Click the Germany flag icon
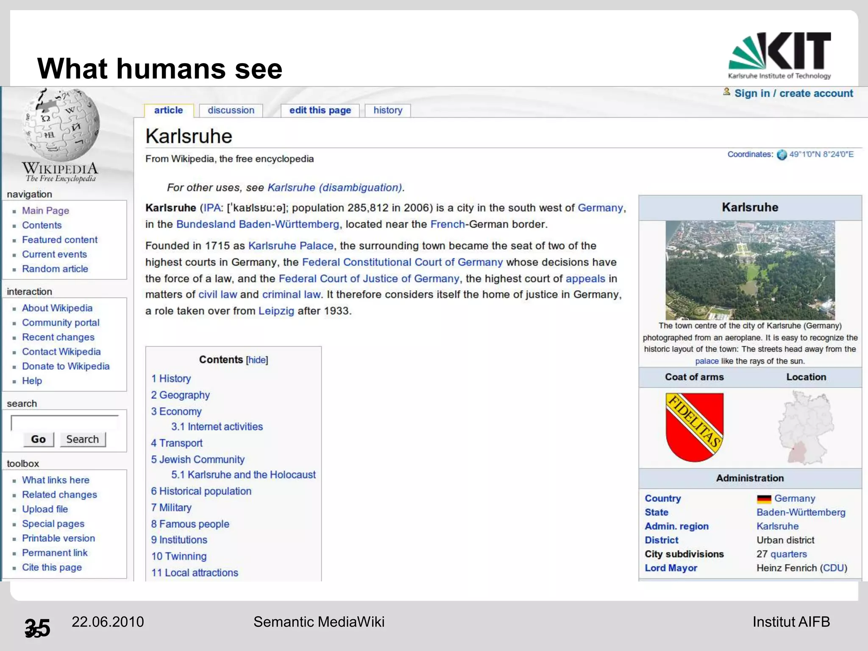Viewport: 868px width, 651px height. (x=764, y=499)
